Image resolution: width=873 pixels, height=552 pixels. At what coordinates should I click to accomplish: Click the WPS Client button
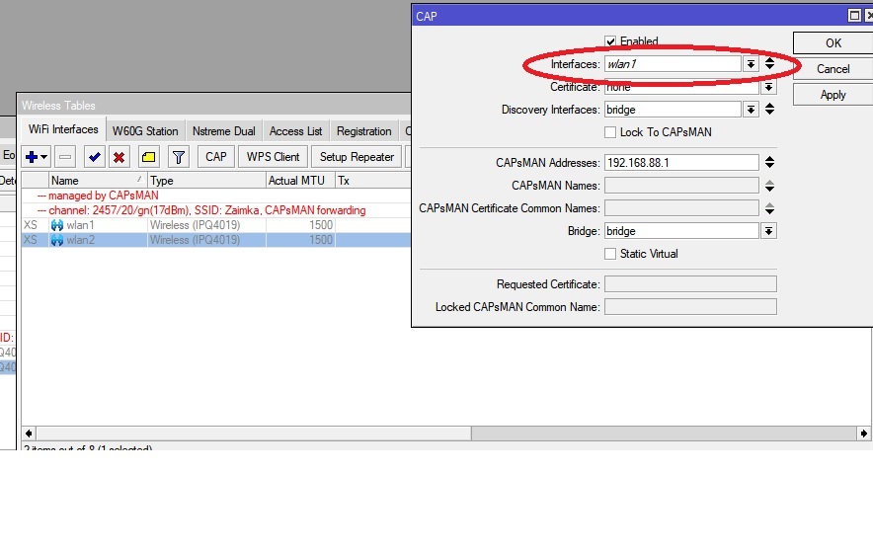(x=273, y=157)
